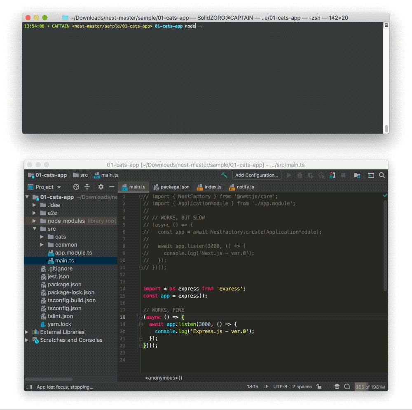Hide the Project panel with minus icon
Screen dimensions: 412x410
[x=112, y=187]
